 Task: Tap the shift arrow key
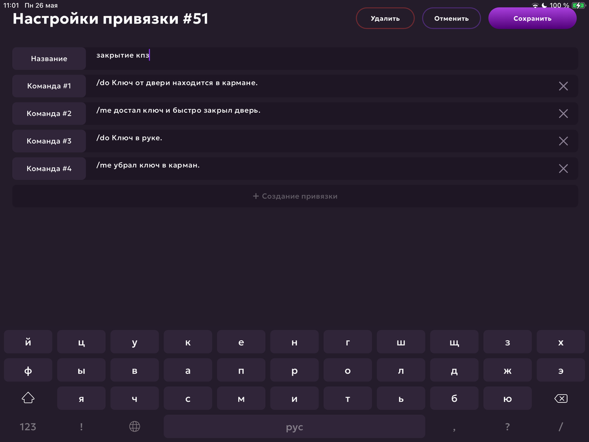(x=28, y=398)
